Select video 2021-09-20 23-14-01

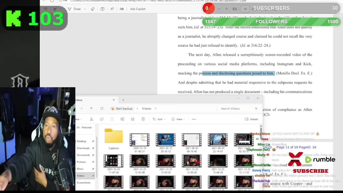218,143
